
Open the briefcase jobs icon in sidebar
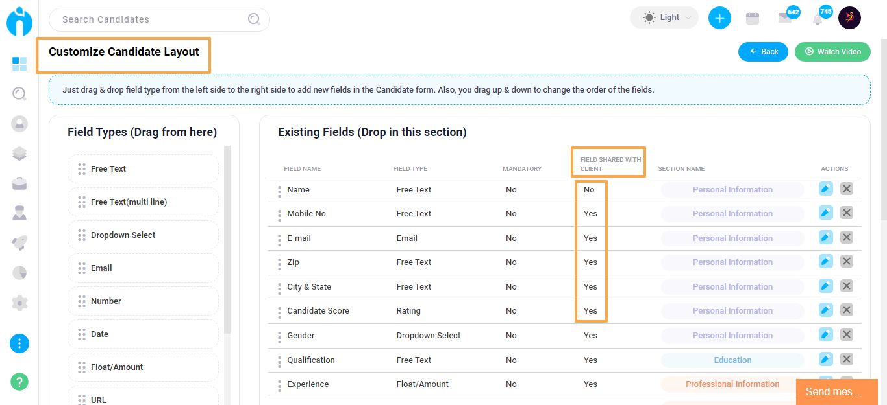pyautogui.click(x=19, y=183)
